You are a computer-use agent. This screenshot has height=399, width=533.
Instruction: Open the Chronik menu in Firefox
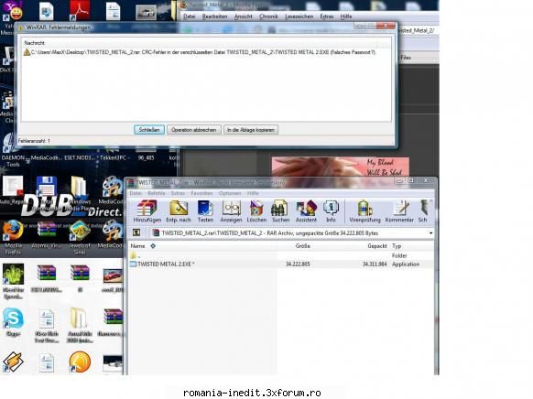coord(268,16)
